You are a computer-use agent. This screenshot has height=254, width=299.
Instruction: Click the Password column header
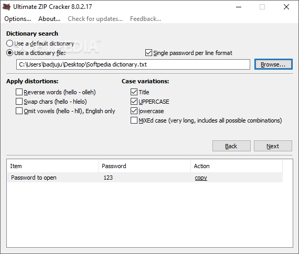[145, 166]
